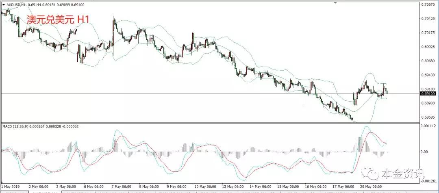
Task: Click the 0.70670 price axis label
Action: click(x=428, y=5)
